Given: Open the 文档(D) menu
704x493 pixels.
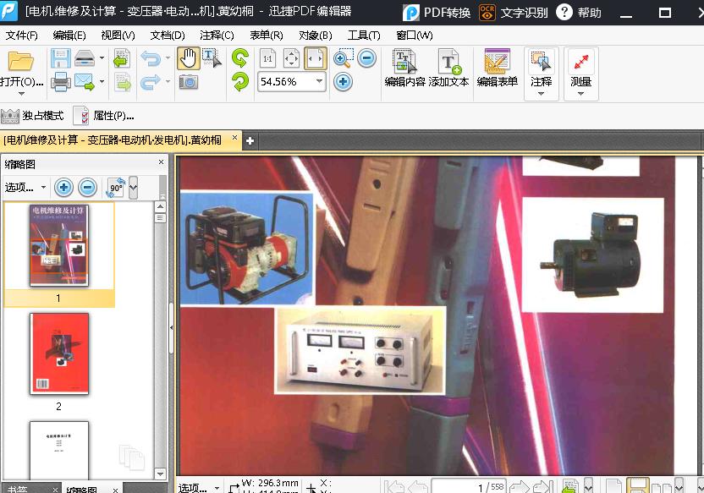Looking at the screenshot, I should tap(168, 36).
